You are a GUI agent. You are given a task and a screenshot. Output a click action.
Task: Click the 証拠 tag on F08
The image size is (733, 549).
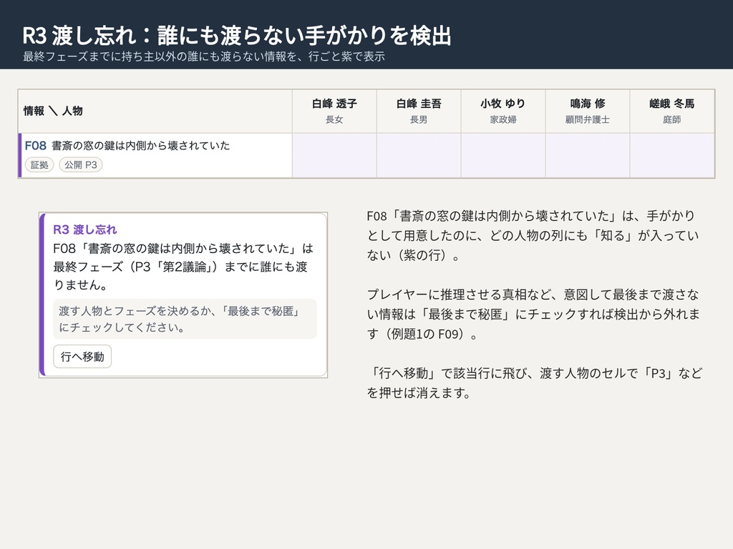point(40,165)
